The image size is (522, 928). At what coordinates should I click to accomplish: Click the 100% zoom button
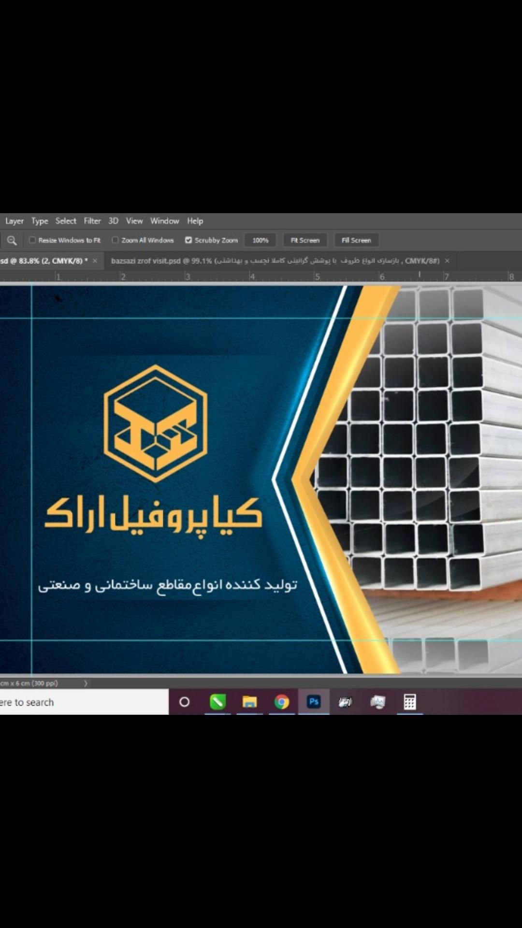pyautogui.click(x=260, y=240)
